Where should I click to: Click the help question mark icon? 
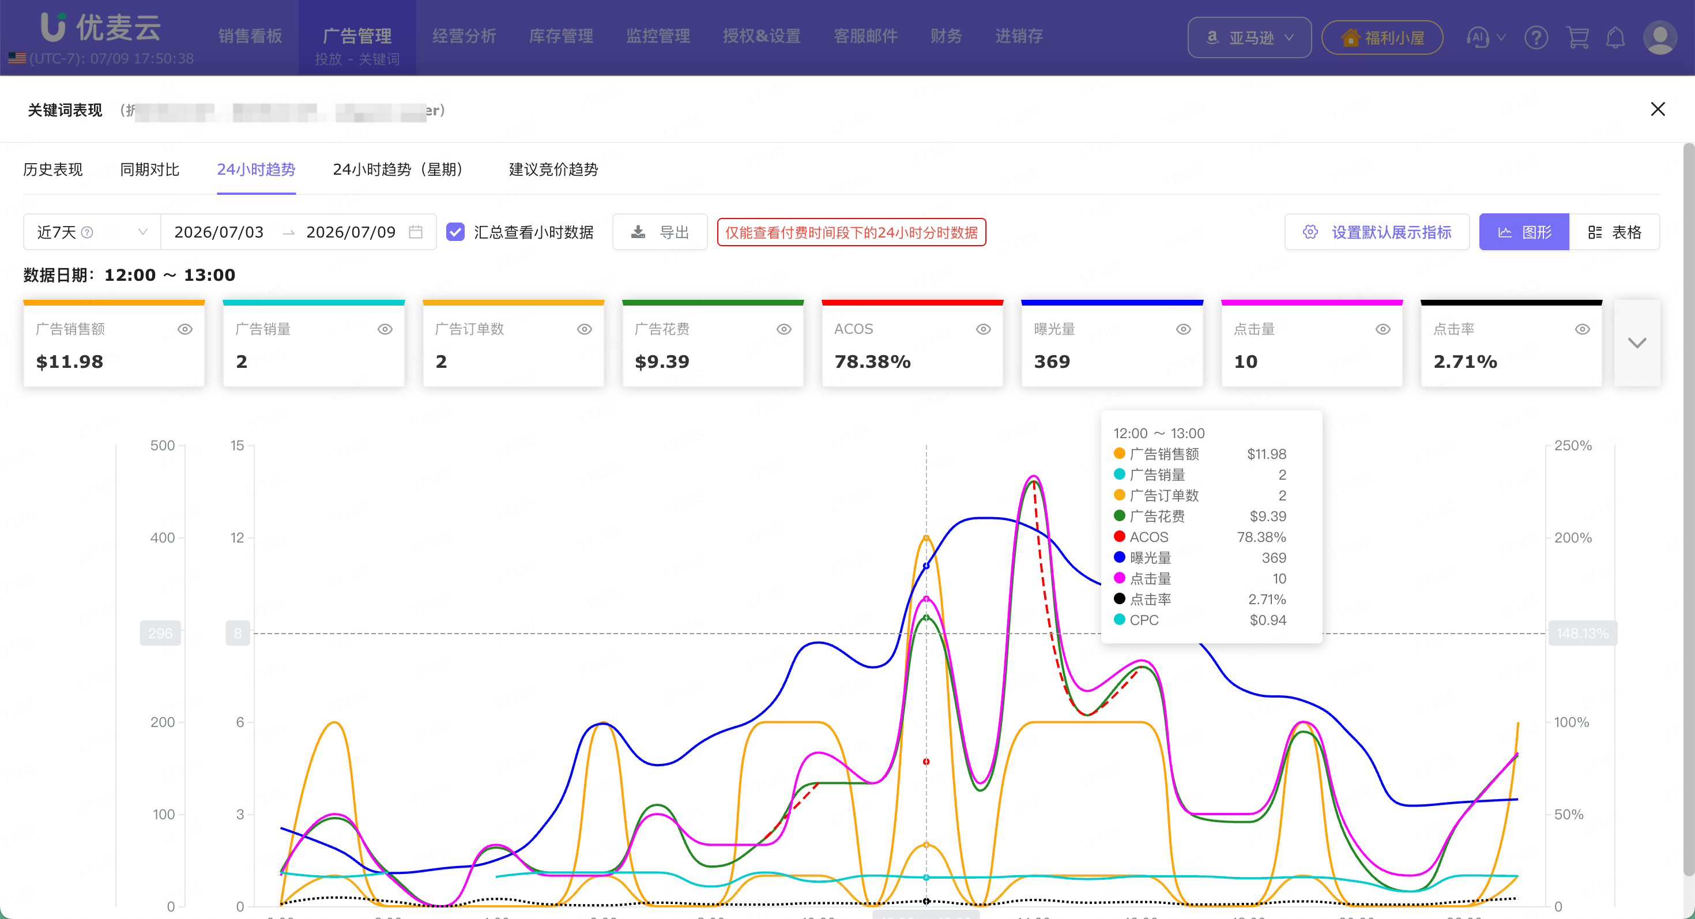(1536, 37)
